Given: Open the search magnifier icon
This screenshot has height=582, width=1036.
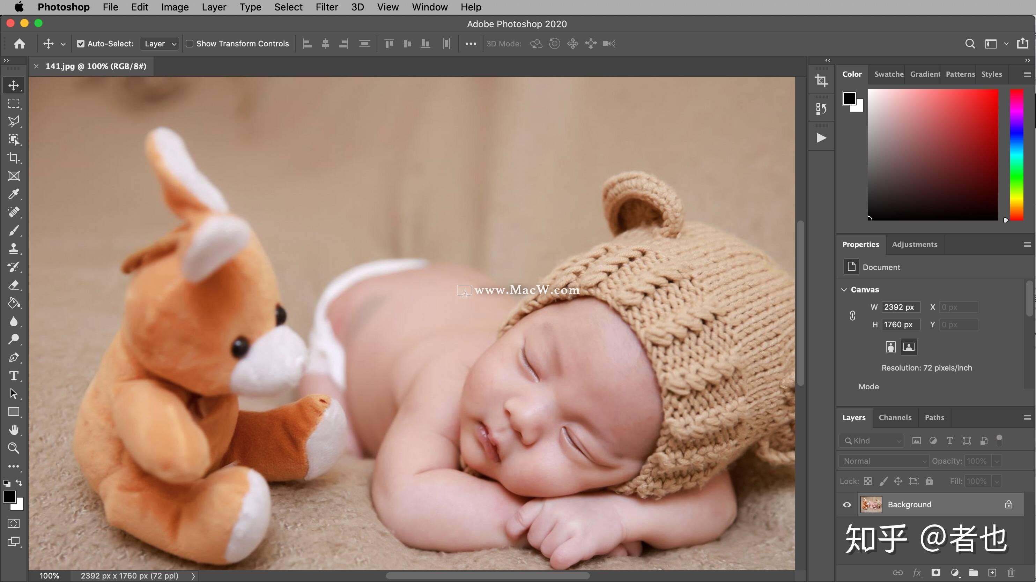Looking at the screenshot, I should click(x=970, y=43).
